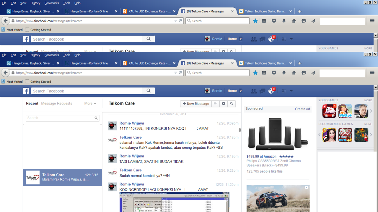The image size is (378, 212).
Task: Reload the page in the front window
Action: pos(180,73)
